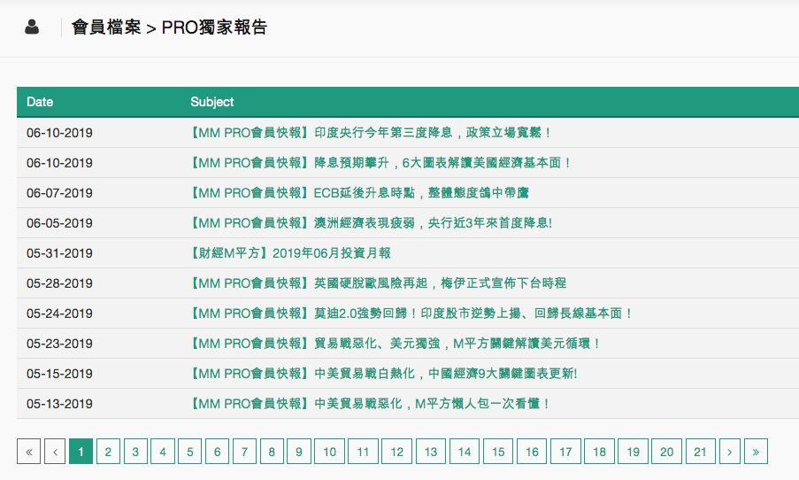Go to page 12

point(397,452)
